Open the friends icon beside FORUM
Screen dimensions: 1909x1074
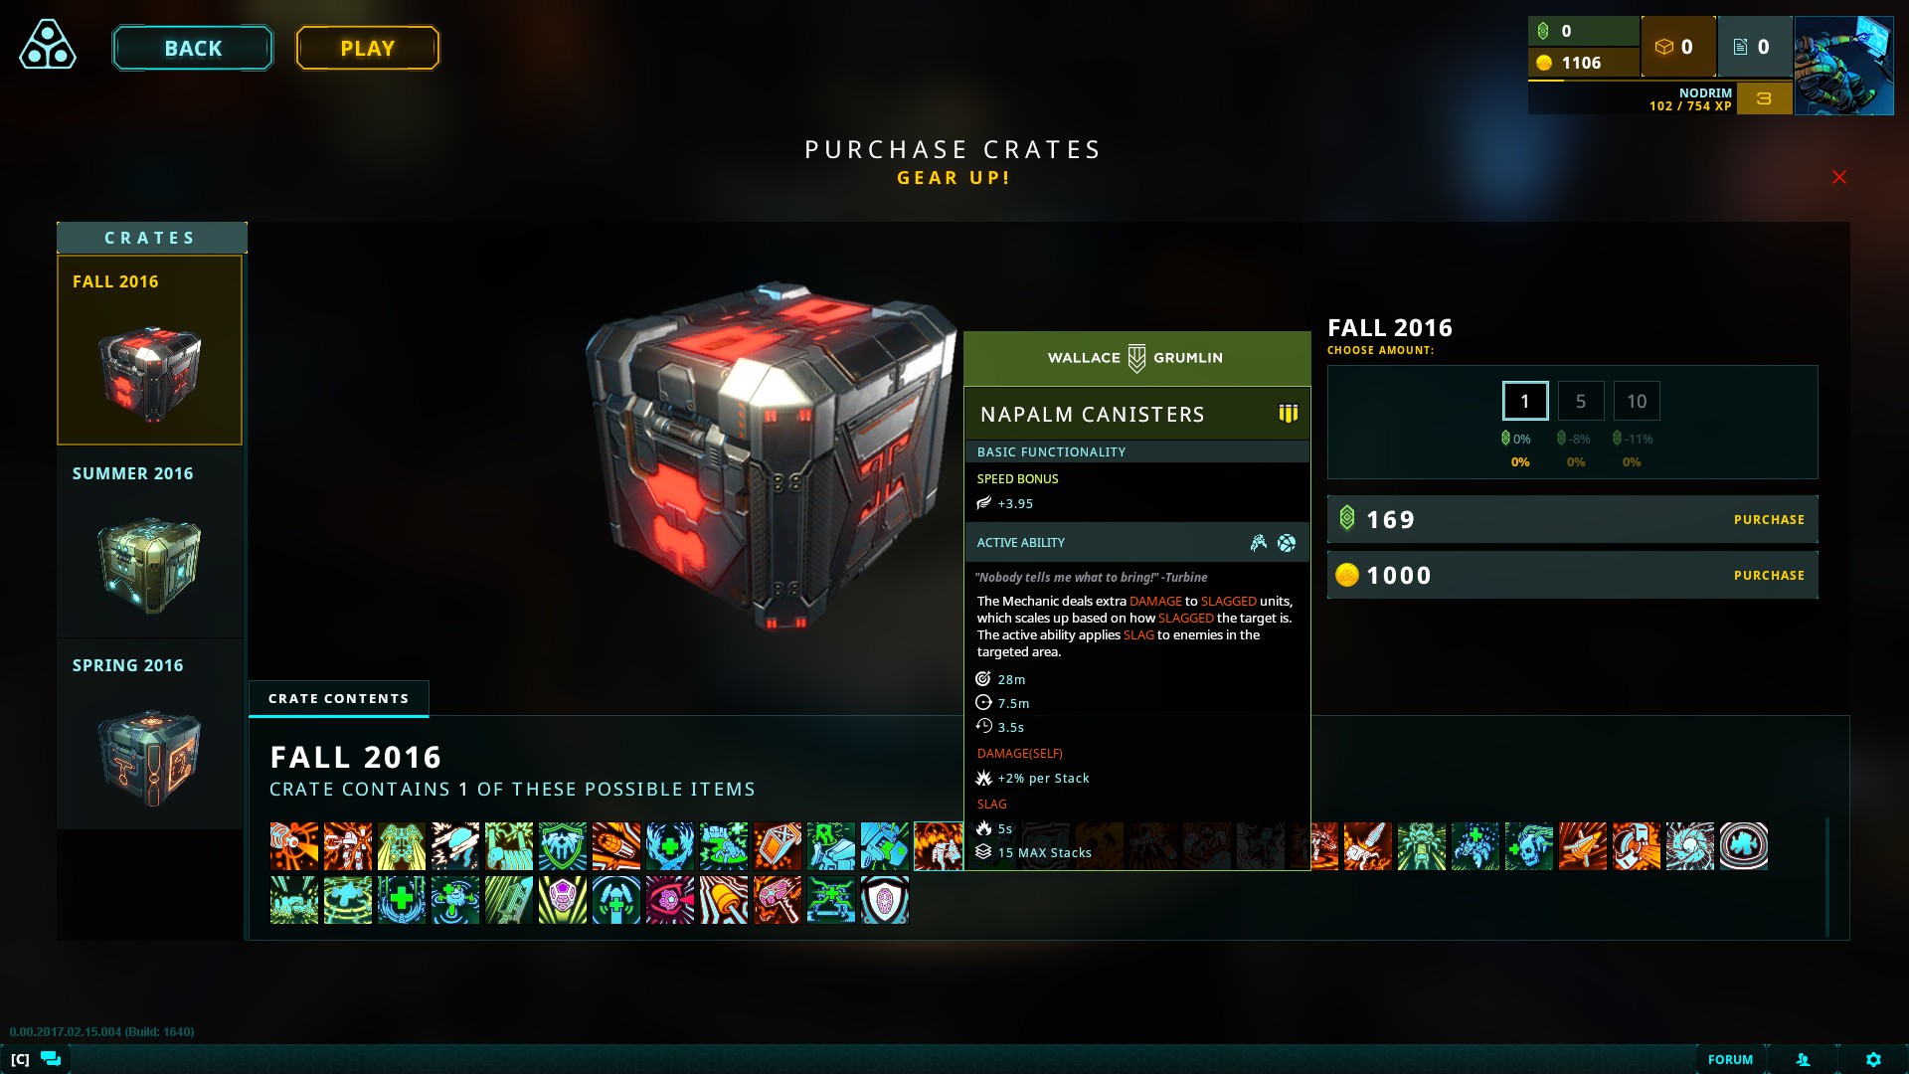(1803, 1059)
